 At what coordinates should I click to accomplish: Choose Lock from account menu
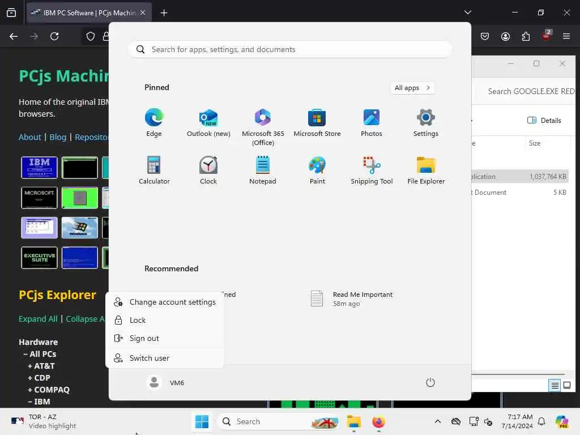coord(165,320)
